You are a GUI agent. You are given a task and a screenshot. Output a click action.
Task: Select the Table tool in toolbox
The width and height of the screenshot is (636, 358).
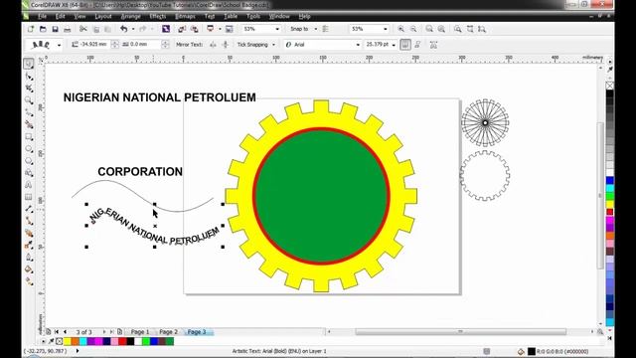coord(29,197)
